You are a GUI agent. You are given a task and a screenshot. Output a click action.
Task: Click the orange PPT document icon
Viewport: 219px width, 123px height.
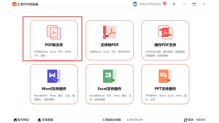tap(165, 76)
